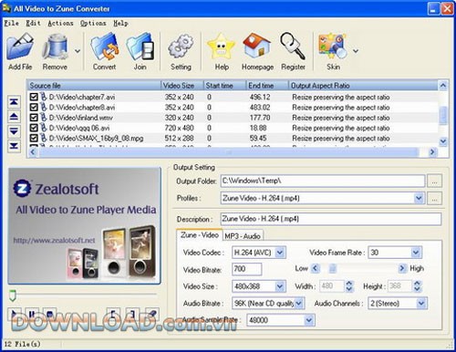
Task: Open the Setting gears icon
Action: tap(181, 47)
